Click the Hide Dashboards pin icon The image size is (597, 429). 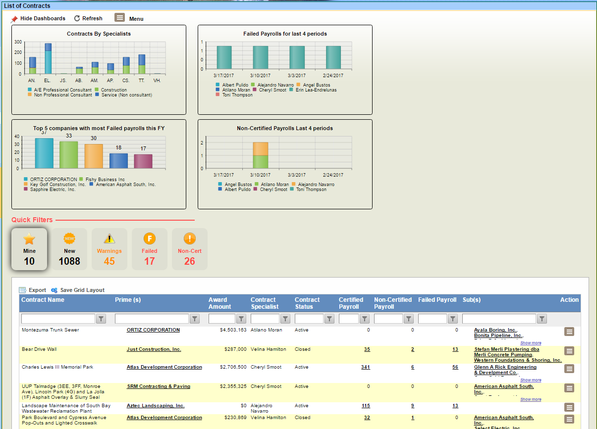pyautogui.click(x=14, y=19)
